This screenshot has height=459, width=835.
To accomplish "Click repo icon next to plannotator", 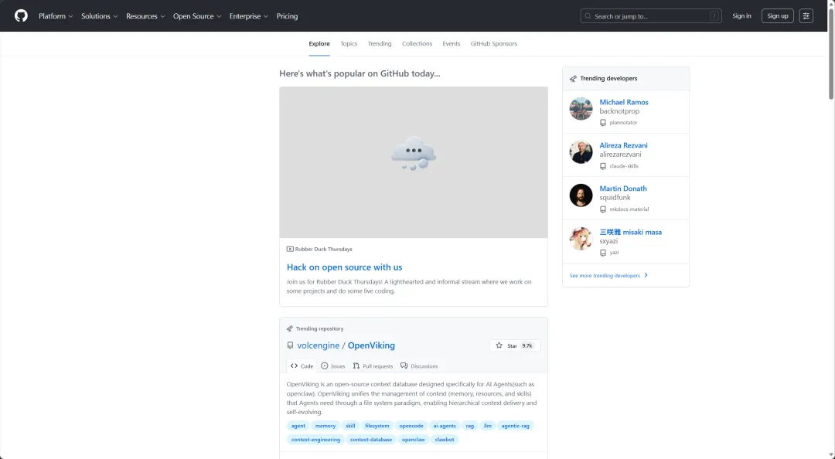I will point(603,122).
